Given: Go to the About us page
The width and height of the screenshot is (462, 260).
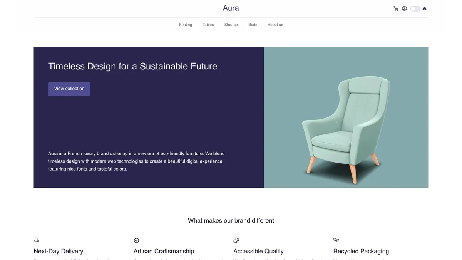Looking at the screenshot, I should click(x=275, y=24).
